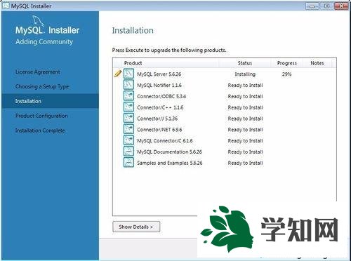Minimize the MySQL Installer window

312,6
